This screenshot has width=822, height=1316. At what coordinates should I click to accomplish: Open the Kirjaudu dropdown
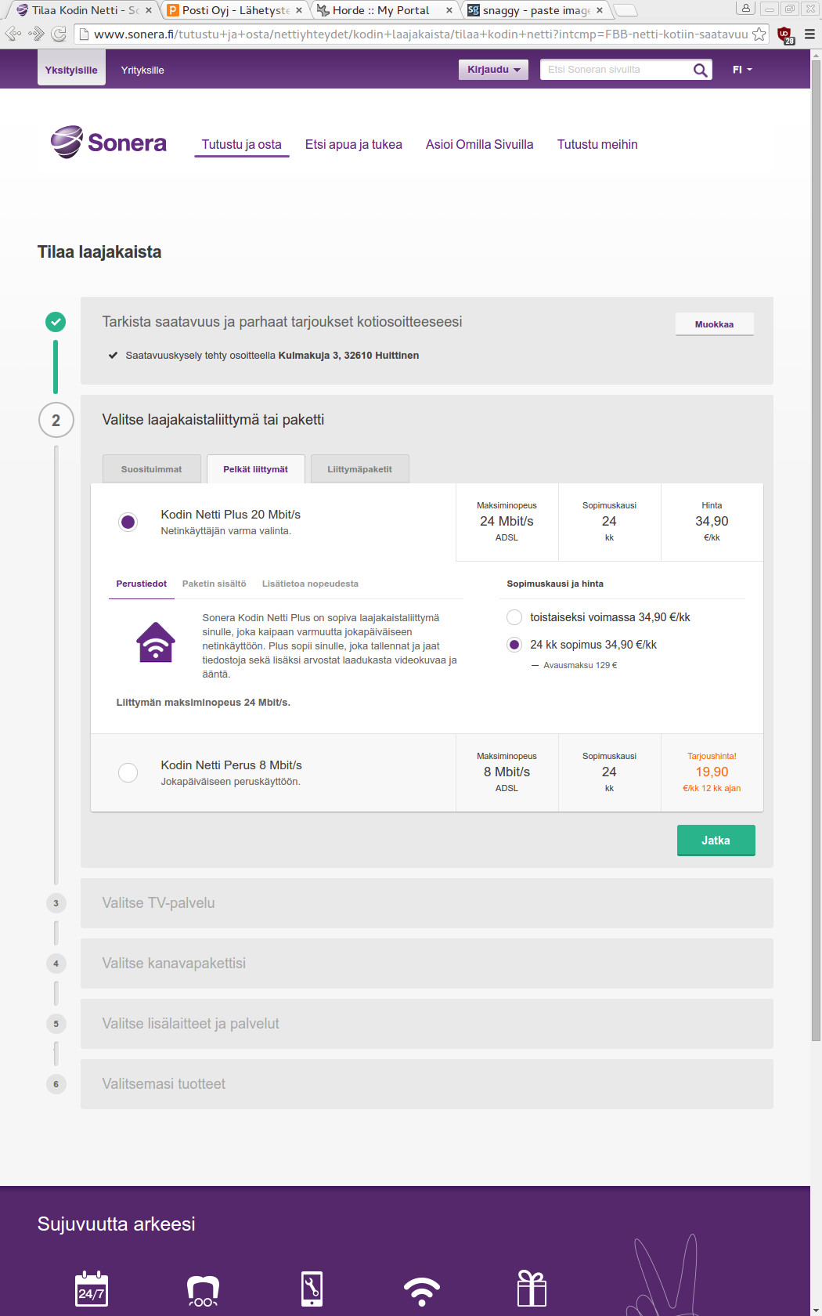tap(493, 70)
